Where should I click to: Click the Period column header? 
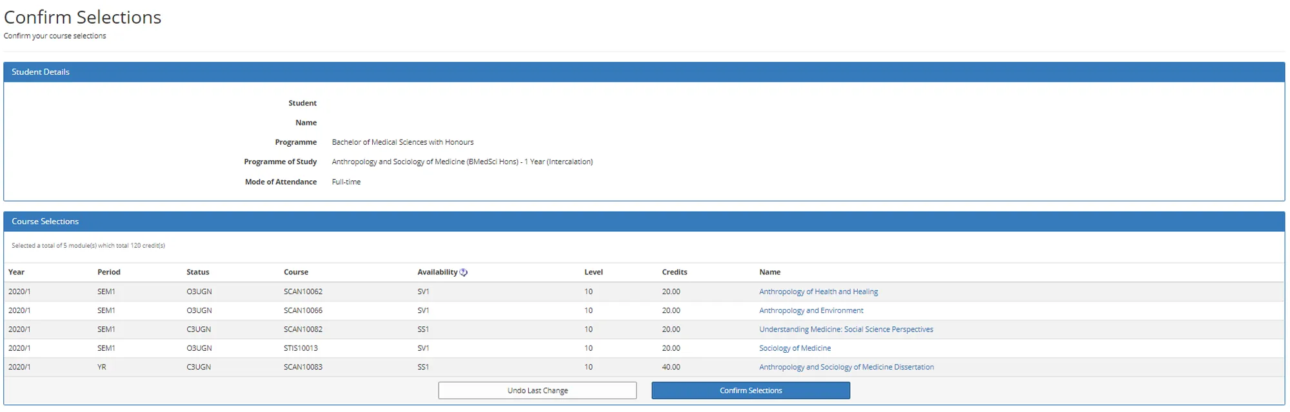coord(109,272)
